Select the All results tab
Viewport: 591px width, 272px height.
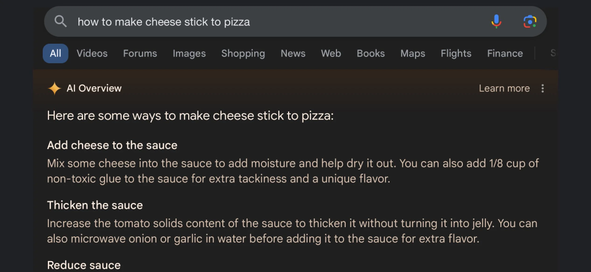click(55, 53)
